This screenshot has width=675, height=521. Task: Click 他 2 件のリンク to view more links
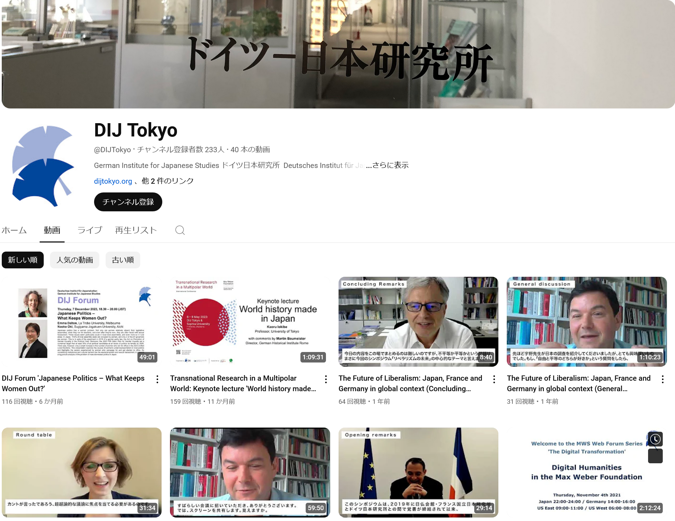coord(168,181)
